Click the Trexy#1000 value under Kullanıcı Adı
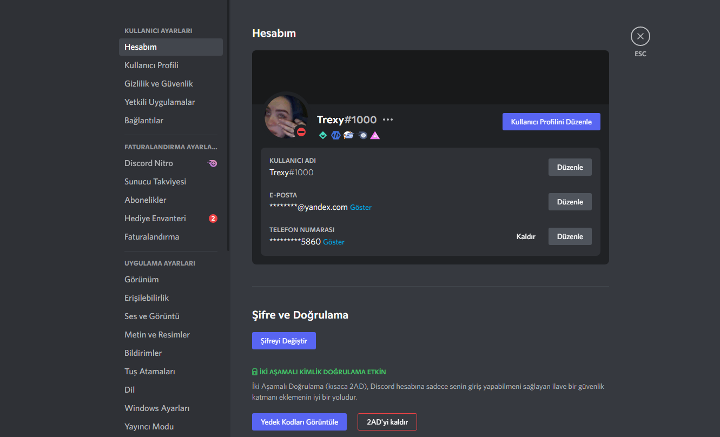 [x=292, y=173]
